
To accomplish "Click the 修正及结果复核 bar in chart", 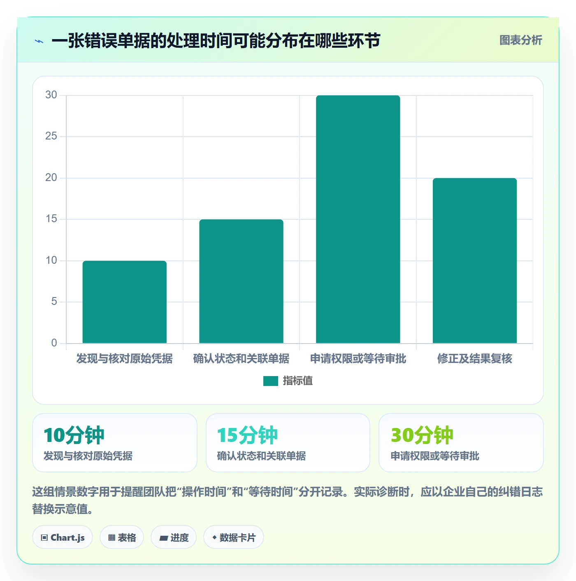I will [x=475, y=260].
